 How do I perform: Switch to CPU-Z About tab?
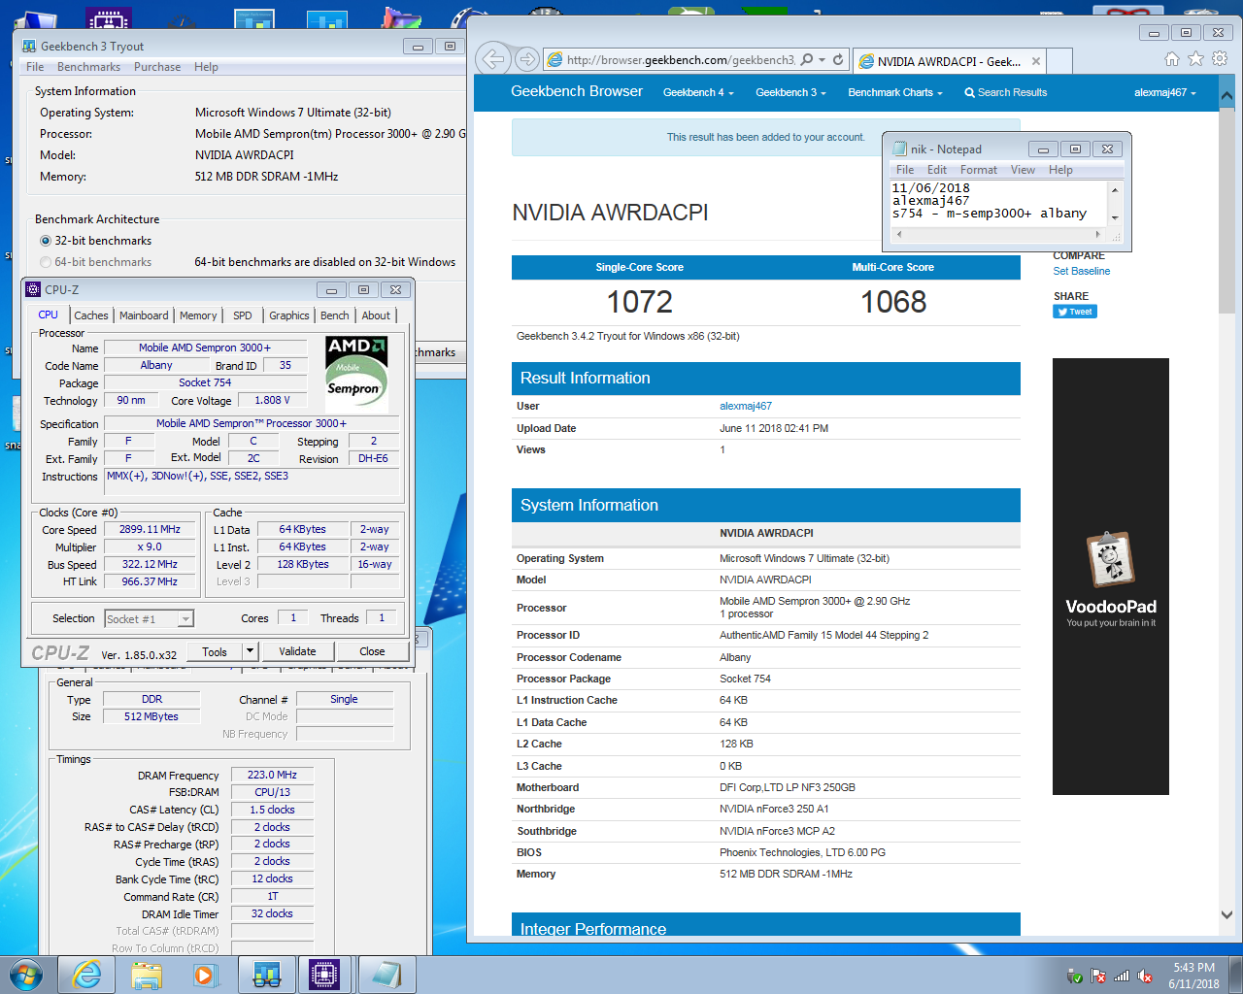(x=376, y=315)
